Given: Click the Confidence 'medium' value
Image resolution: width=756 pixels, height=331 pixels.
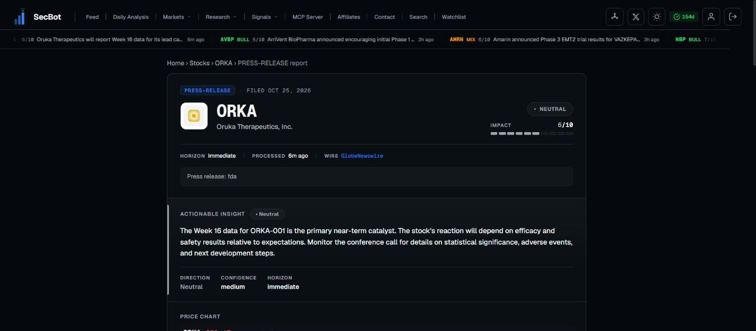Looking at the screenshot, I should (233, 287).
